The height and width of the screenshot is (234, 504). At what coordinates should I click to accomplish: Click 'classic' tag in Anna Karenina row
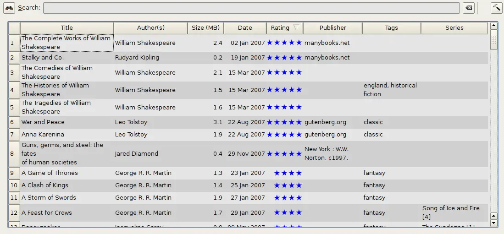pos(373,135)
